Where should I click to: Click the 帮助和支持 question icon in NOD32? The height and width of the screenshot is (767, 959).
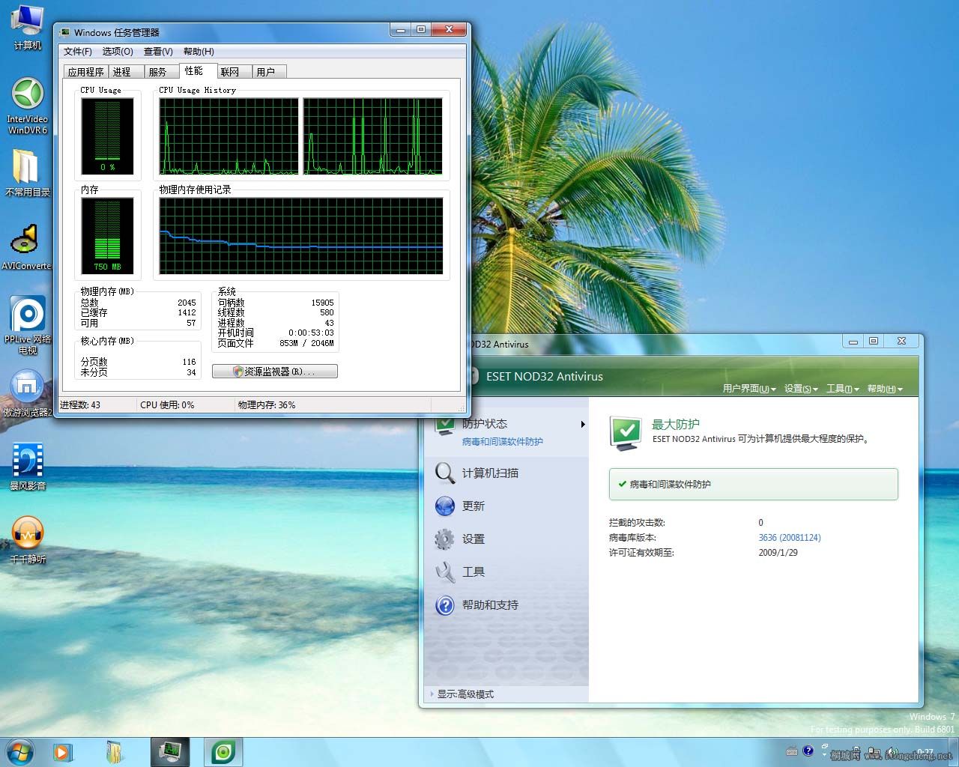point(445,605)
